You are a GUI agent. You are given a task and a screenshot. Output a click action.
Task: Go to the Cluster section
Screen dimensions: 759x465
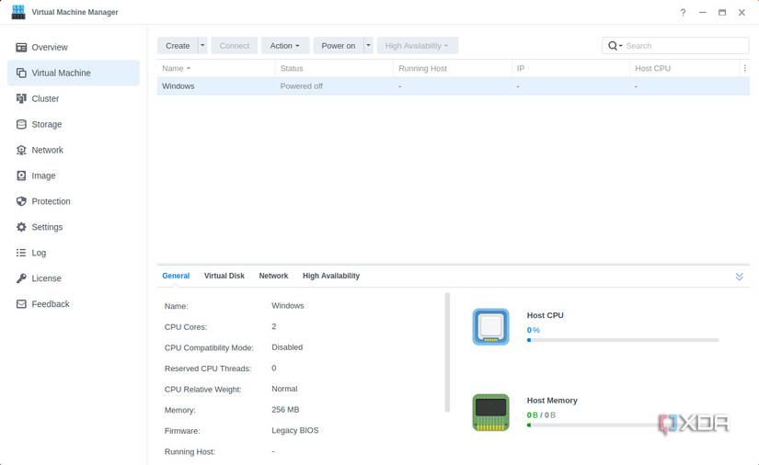pos(74,98)
